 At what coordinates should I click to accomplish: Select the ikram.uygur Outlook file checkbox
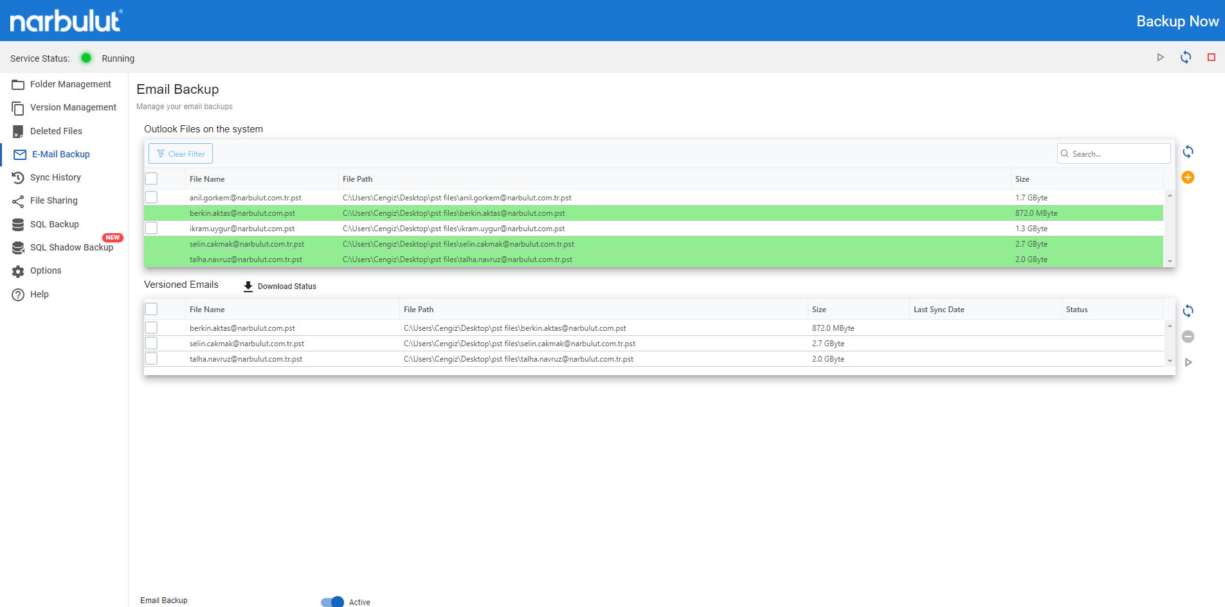151,228
